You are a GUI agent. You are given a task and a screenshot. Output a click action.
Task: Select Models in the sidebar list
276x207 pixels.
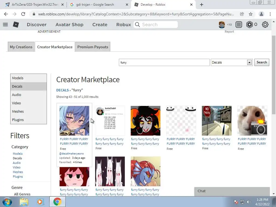pos(29,78)
